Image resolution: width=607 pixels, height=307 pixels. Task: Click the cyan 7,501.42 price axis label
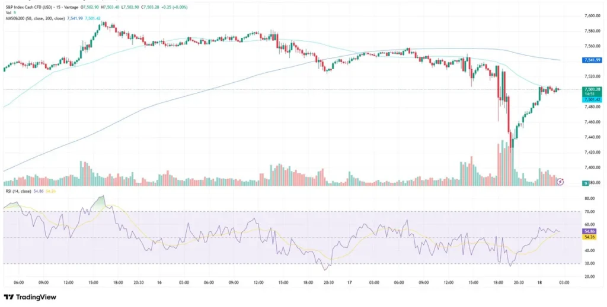[591, 99]
